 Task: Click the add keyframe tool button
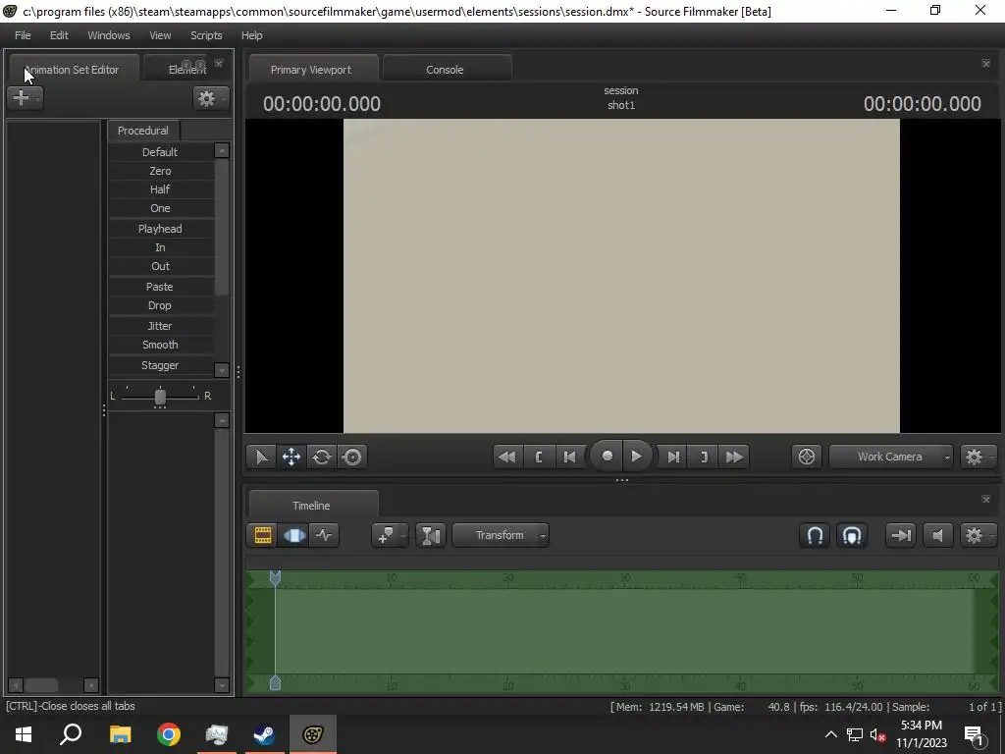(x=386, y=535)
